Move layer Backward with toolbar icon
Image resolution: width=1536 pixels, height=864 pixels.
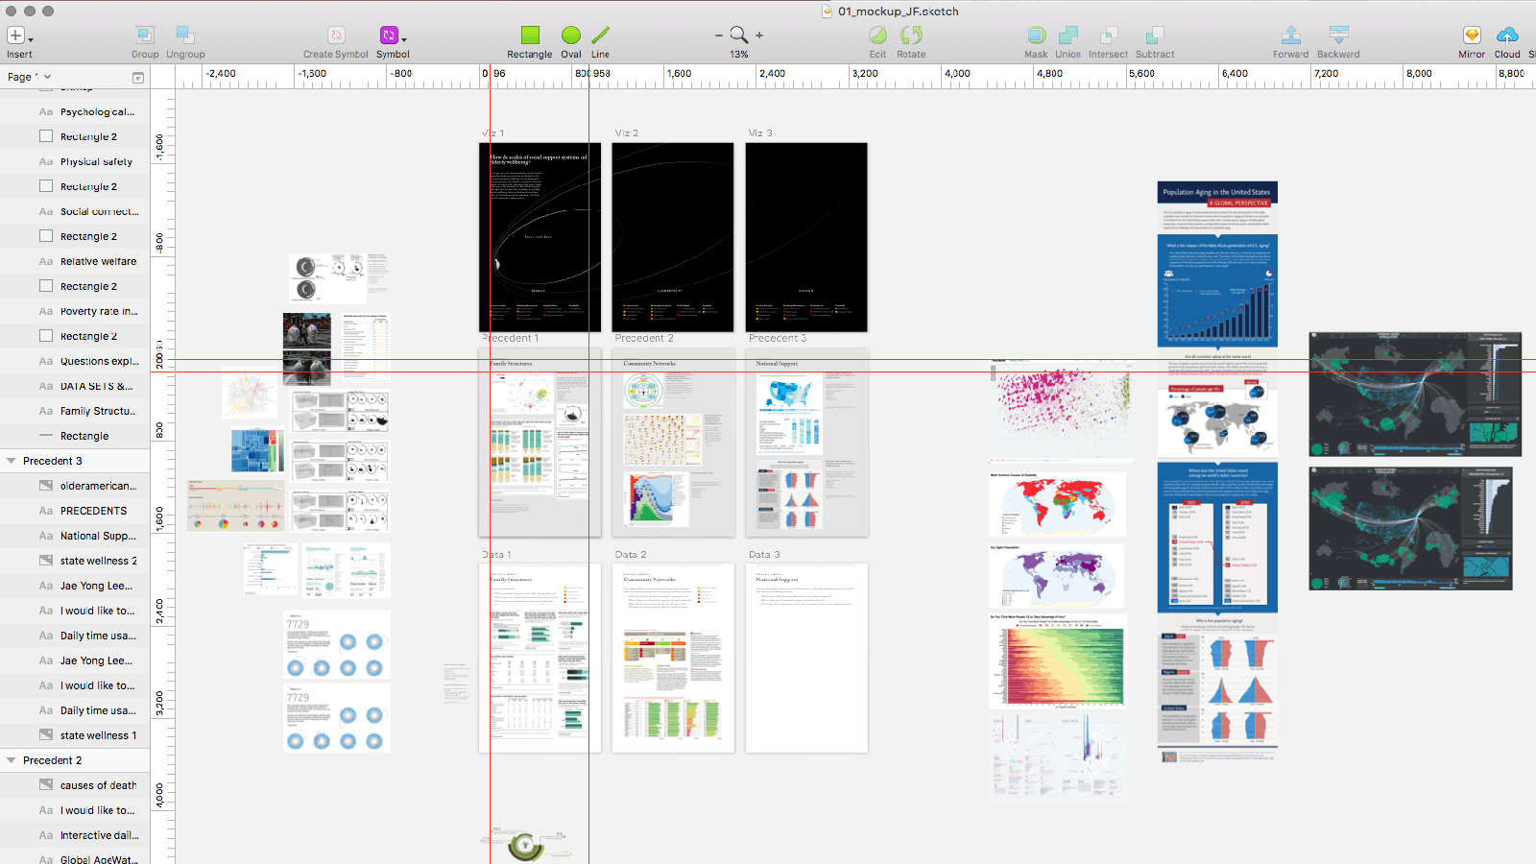(1338, 36)
